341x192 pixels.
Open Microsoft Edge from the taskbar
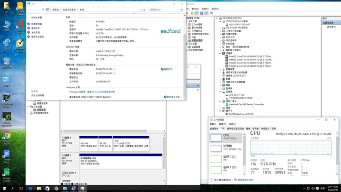tap(30, 188)
